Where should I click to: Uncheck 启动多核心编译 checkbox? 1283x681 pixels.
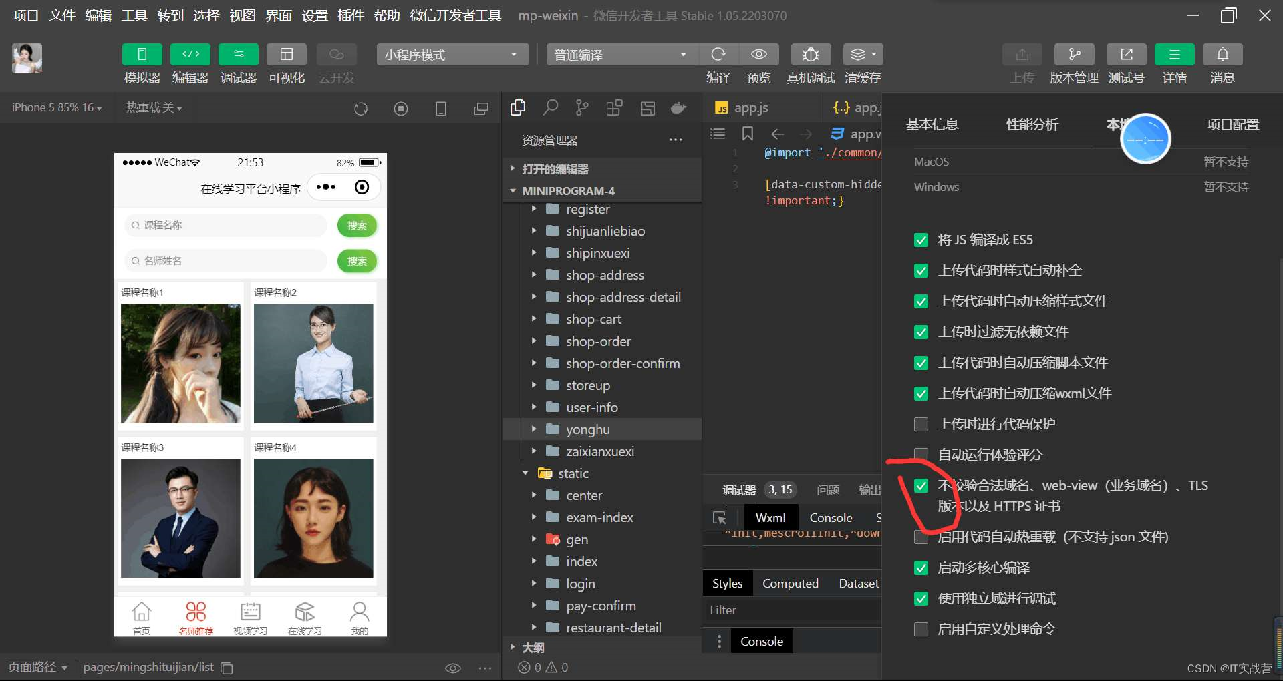pyautogui.click(x=921, y=568)
